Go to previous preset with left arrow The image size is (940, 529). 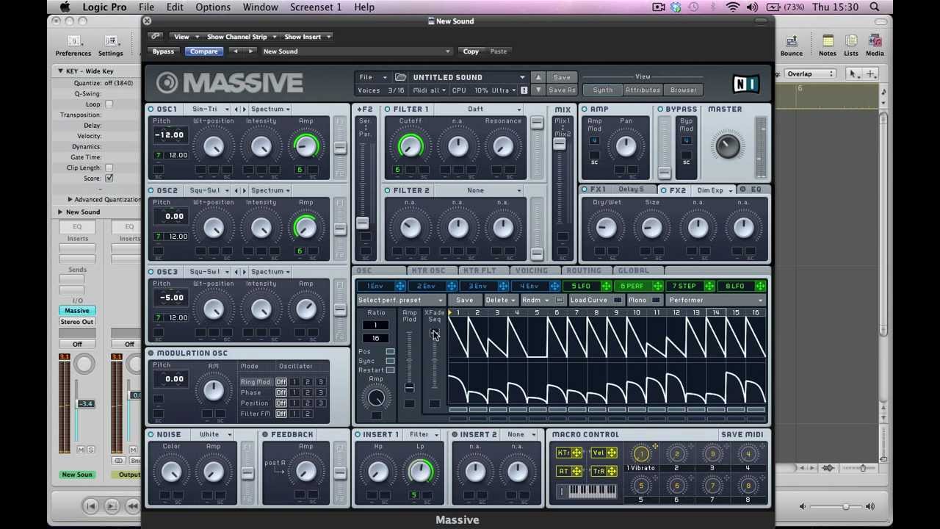235,51
